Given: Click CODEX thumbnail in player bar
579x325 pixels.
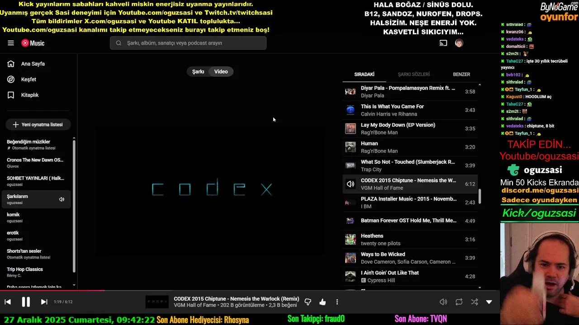Looking at the screenshot, I should [x=157, y=302].
